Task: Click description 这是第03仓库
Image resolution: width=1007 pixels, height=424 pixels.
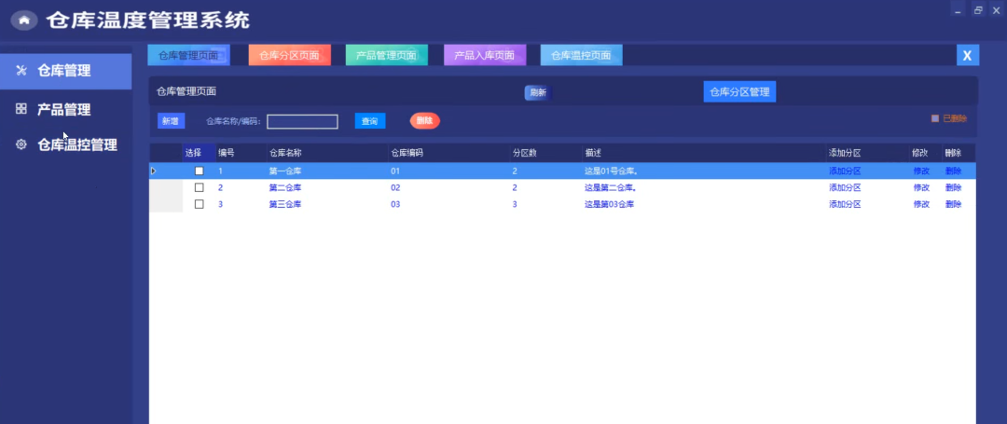Action: point(610,204)
